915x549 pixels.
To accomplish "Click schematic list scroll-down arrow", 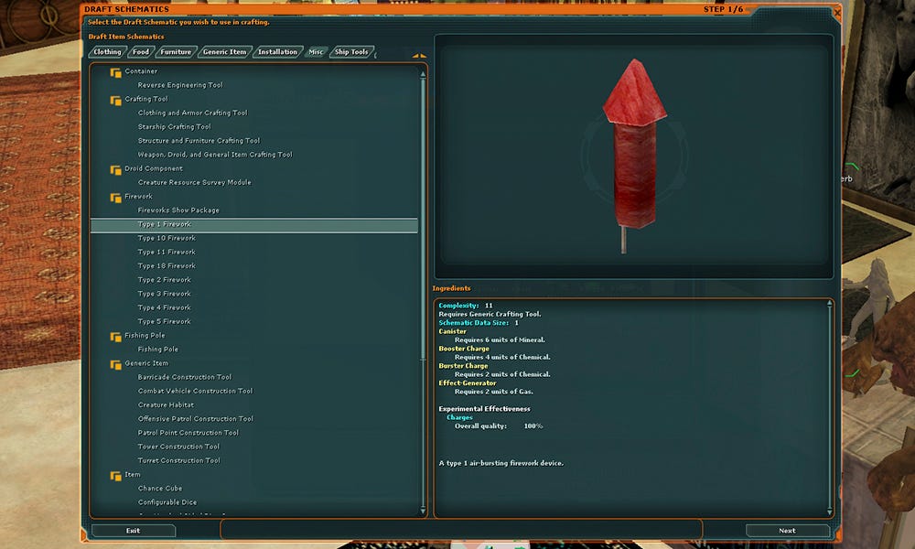I will (423, 511).
